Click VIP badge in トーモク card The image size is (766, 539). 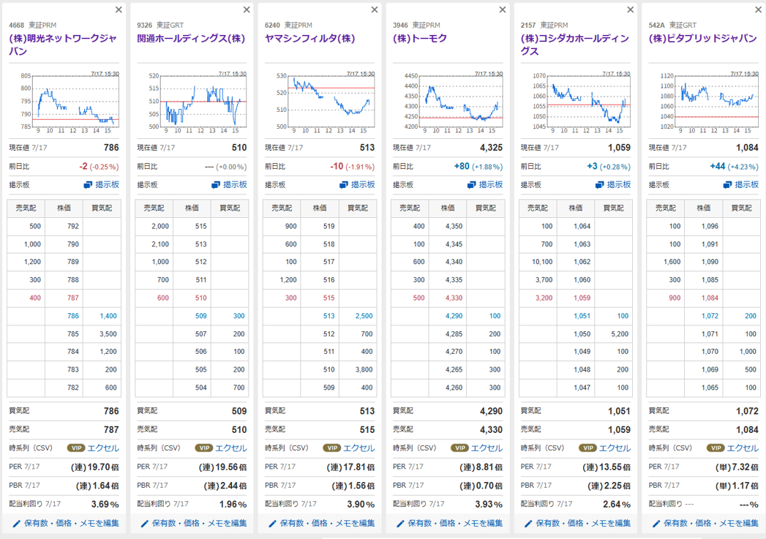tap(460, 448)
